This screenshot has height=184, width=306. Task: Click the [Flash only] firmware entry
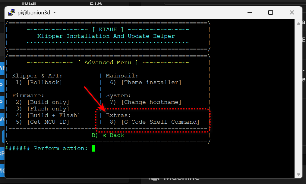pyautogui.click(x=48, y=109)
